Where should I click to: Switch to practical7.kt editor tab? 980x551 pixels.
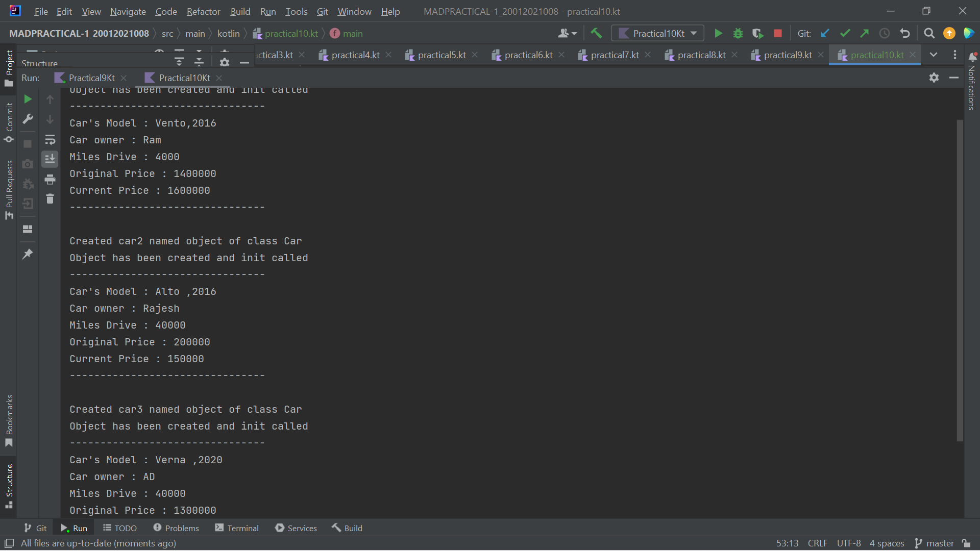tap(614, 55)
